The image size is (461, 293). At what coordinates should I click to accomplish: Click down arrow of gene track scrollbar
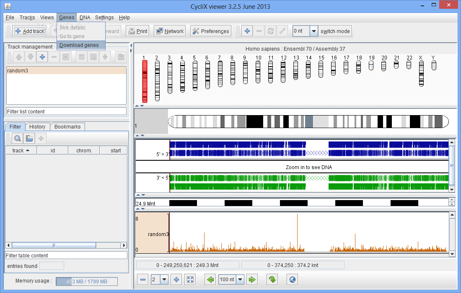[452, 190]
